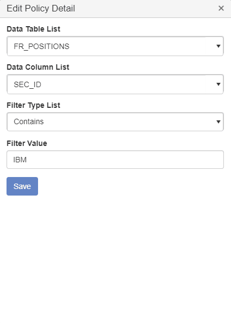Click the Edit Policy Detail title text
231x323 pixels.
pos(41,9)
